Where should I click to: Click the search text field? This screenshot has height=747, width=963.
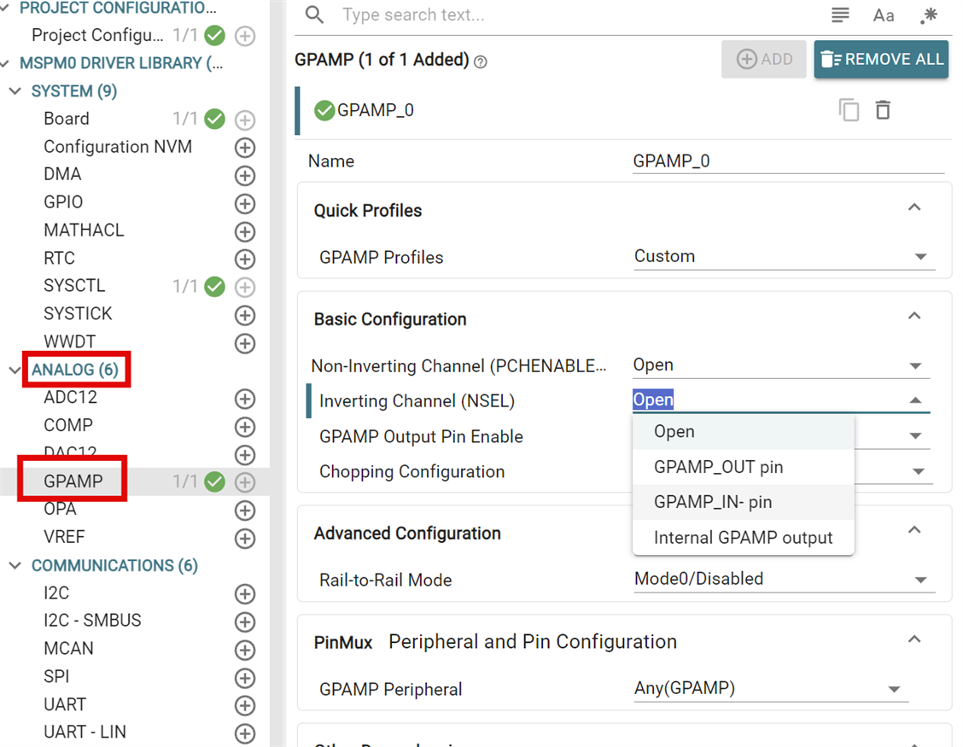[577, 15]
